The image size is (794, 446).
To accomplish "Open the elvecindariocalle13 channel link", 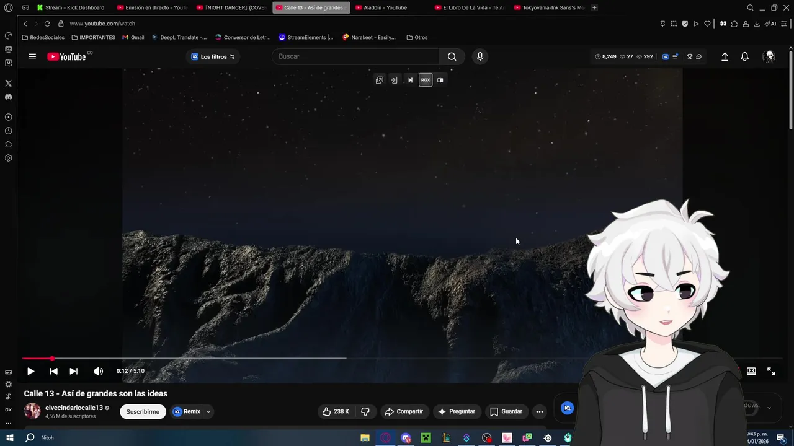I will pyautogui.click(x=74, y=408).
